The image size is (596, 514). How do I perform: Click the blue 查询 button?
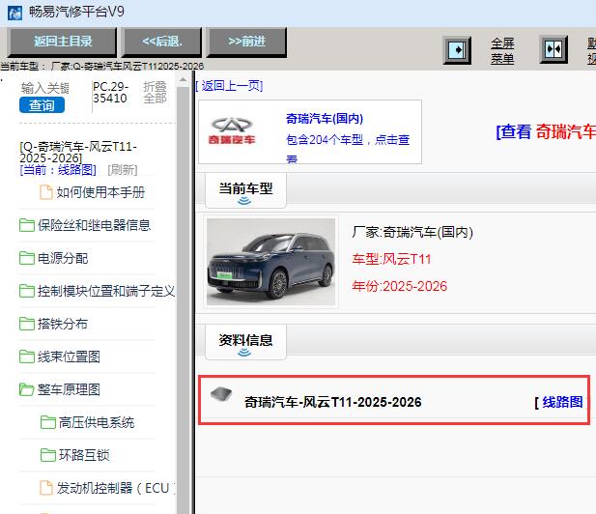[x=42, y=105]
